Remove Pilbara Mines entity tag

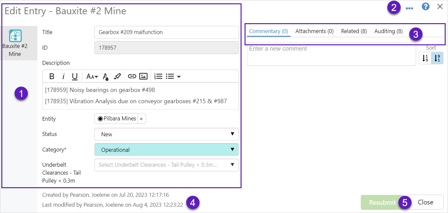tap(141, 119)
